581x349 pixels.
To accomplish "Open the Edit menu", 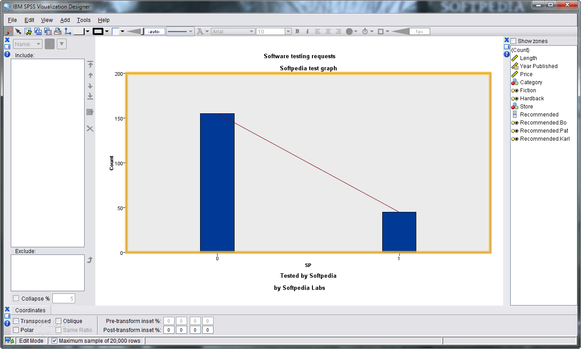I will [30, 20].
